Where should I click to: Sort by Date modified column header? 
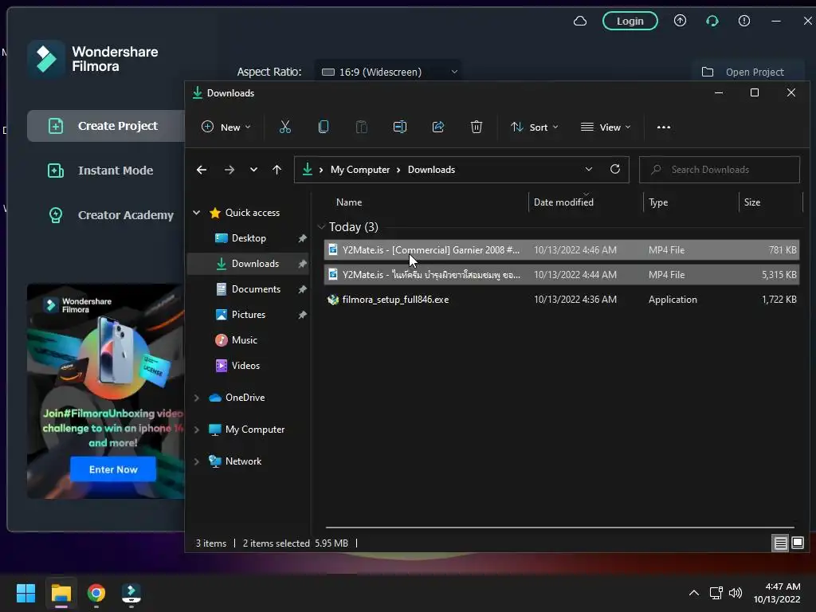coord(563,202)
